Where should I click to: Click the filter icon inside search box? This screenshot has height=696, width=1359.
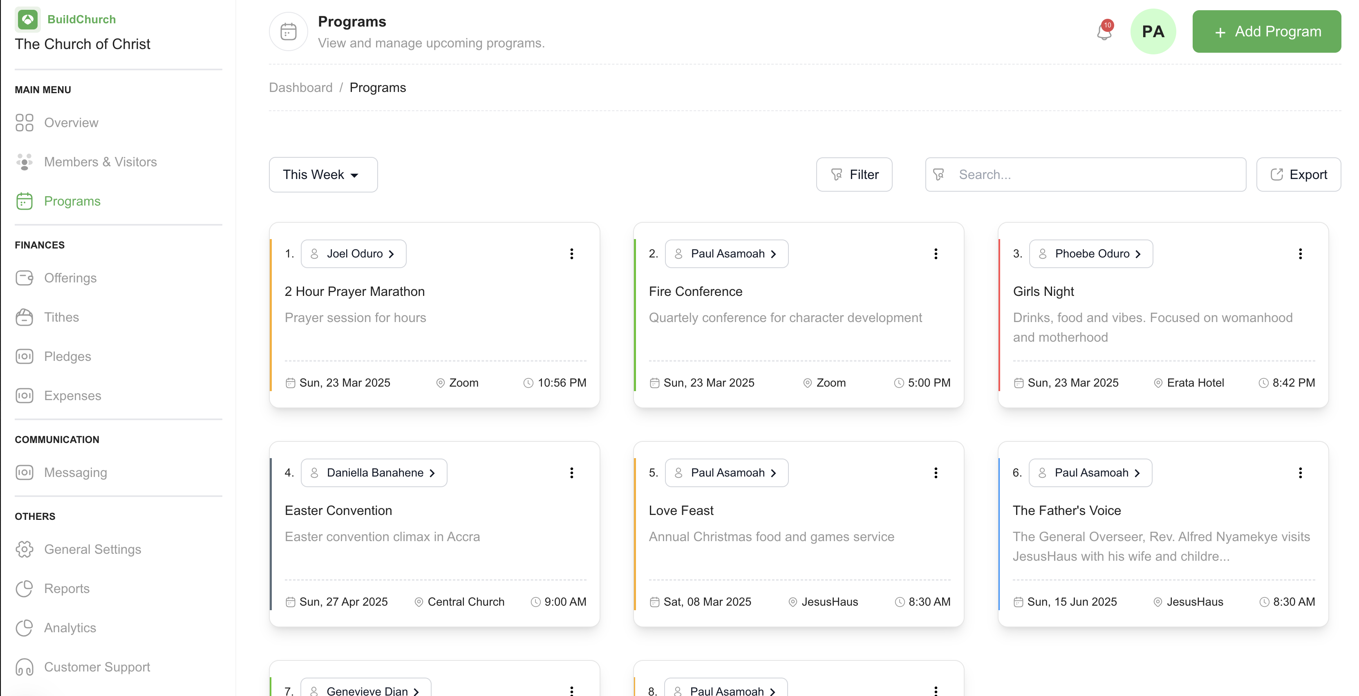click(x=938, y=174)
